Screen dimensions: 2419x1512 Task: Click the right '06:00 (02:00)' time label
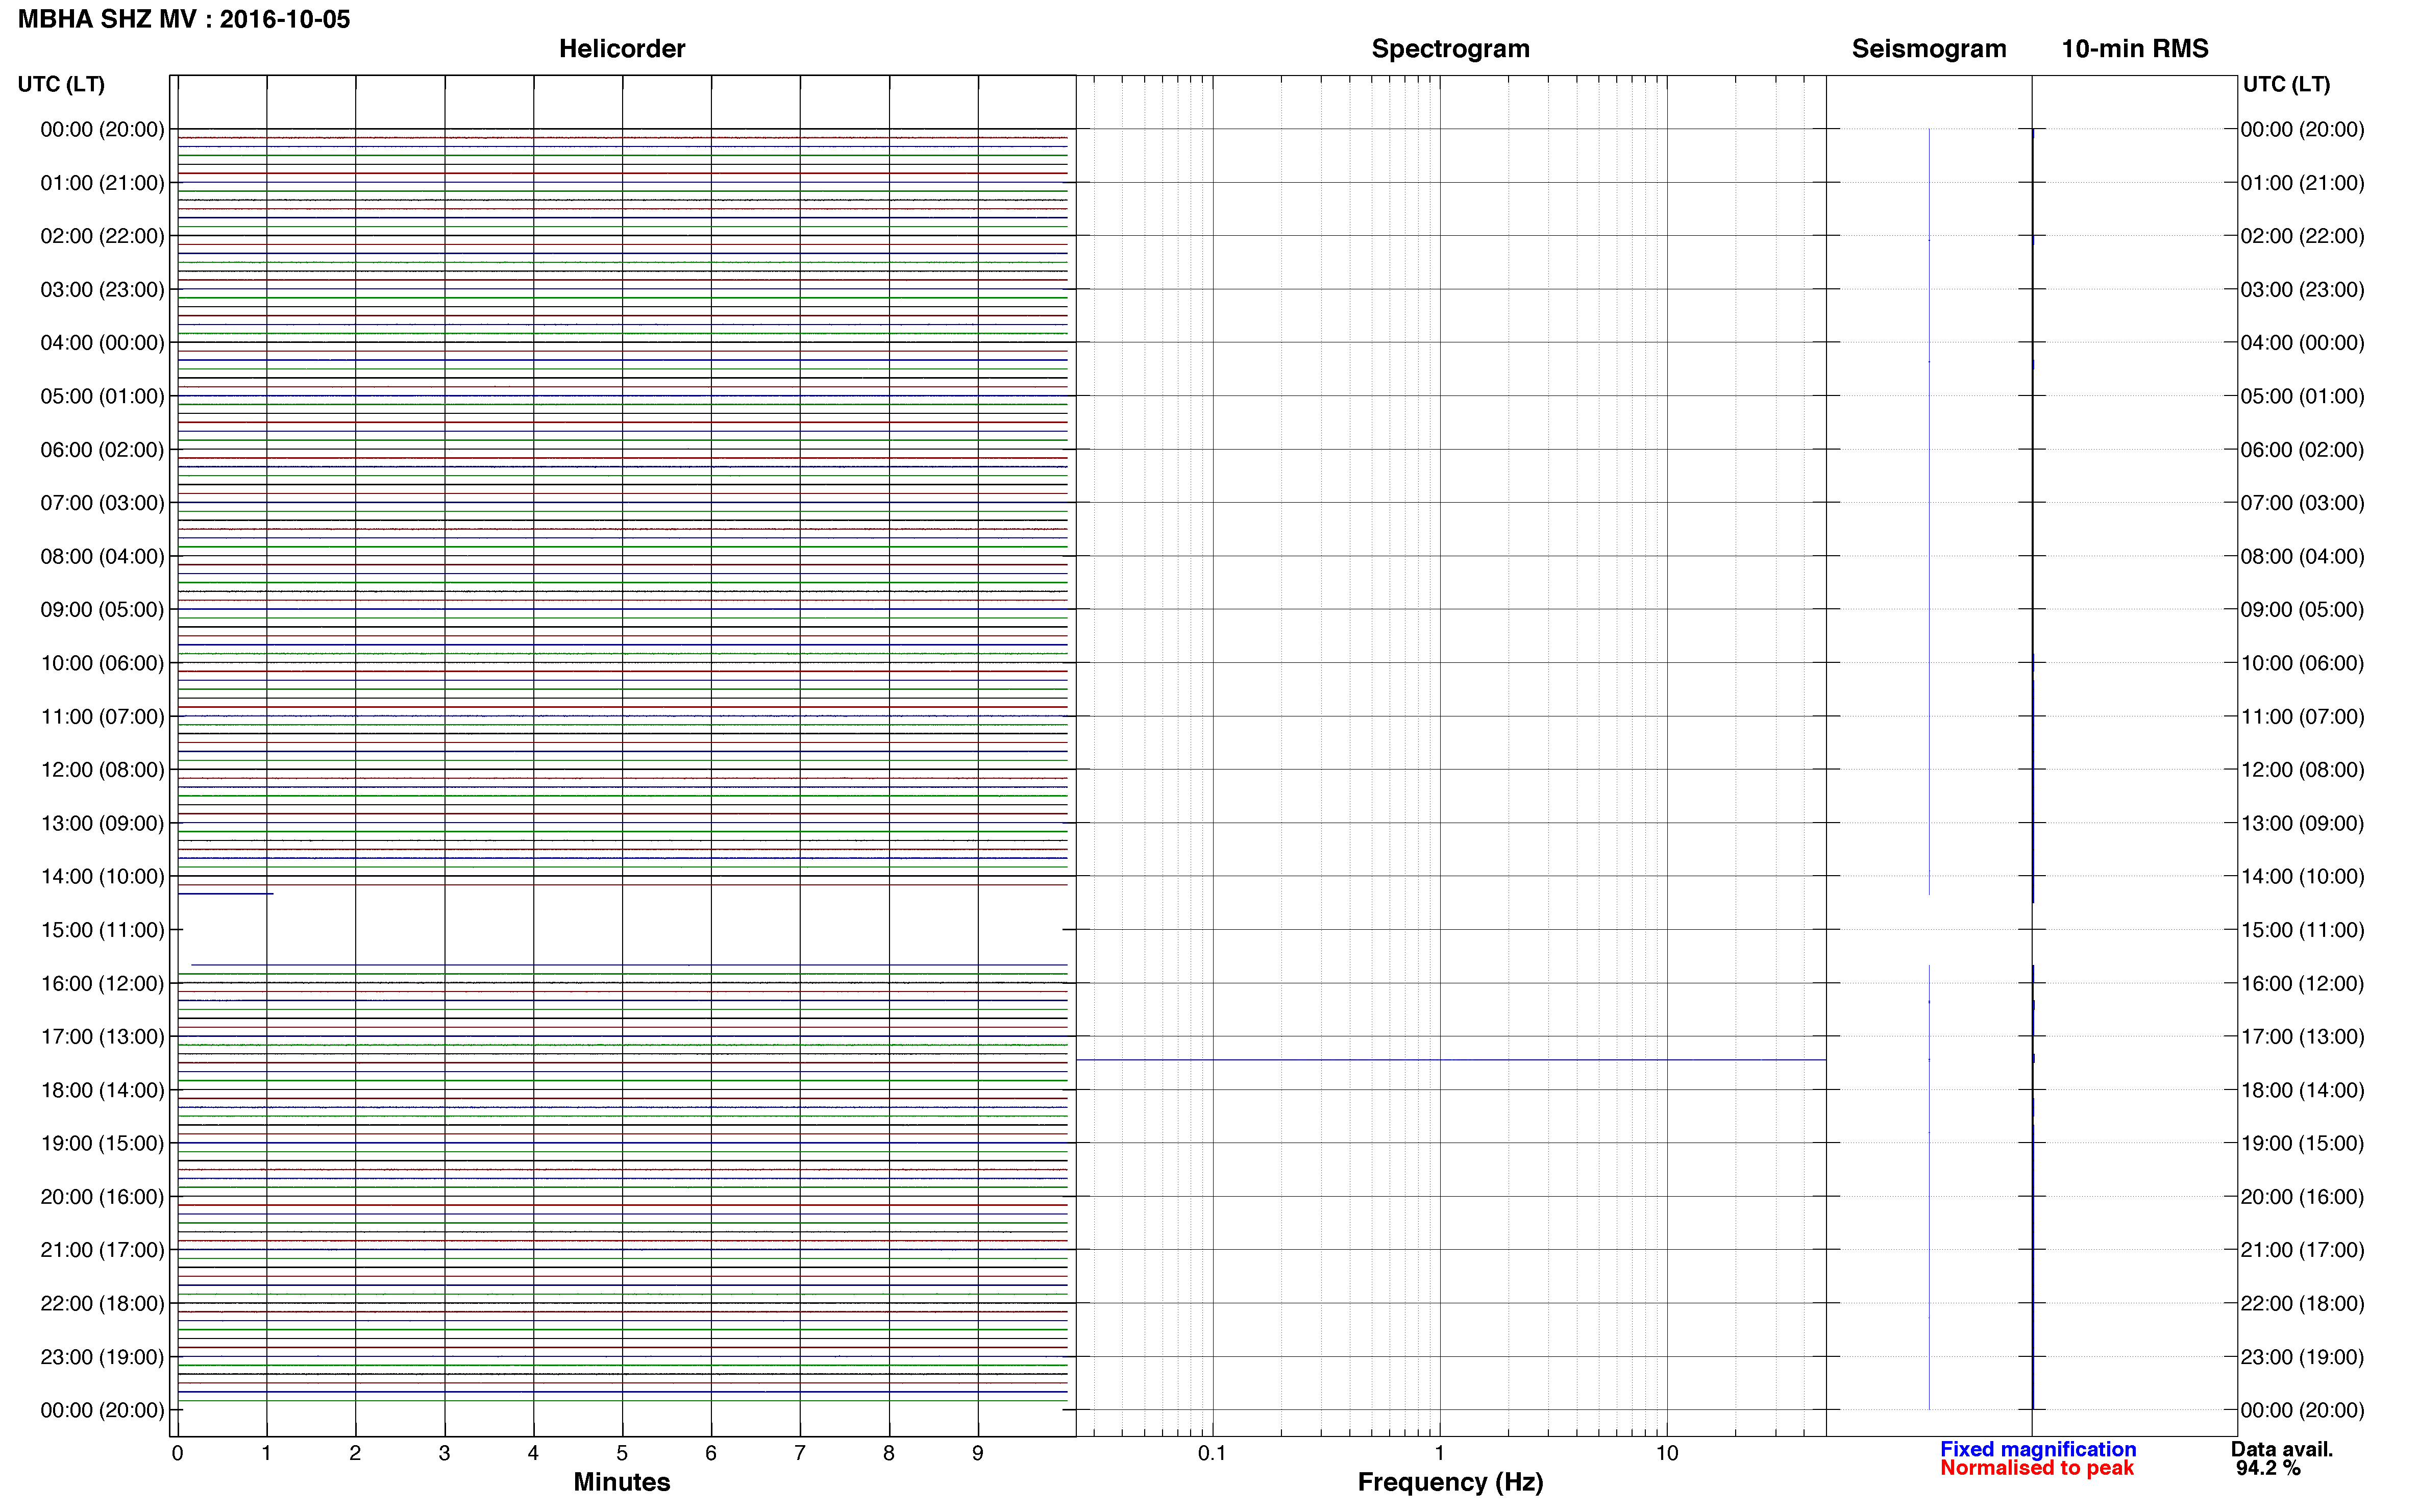2302,450
